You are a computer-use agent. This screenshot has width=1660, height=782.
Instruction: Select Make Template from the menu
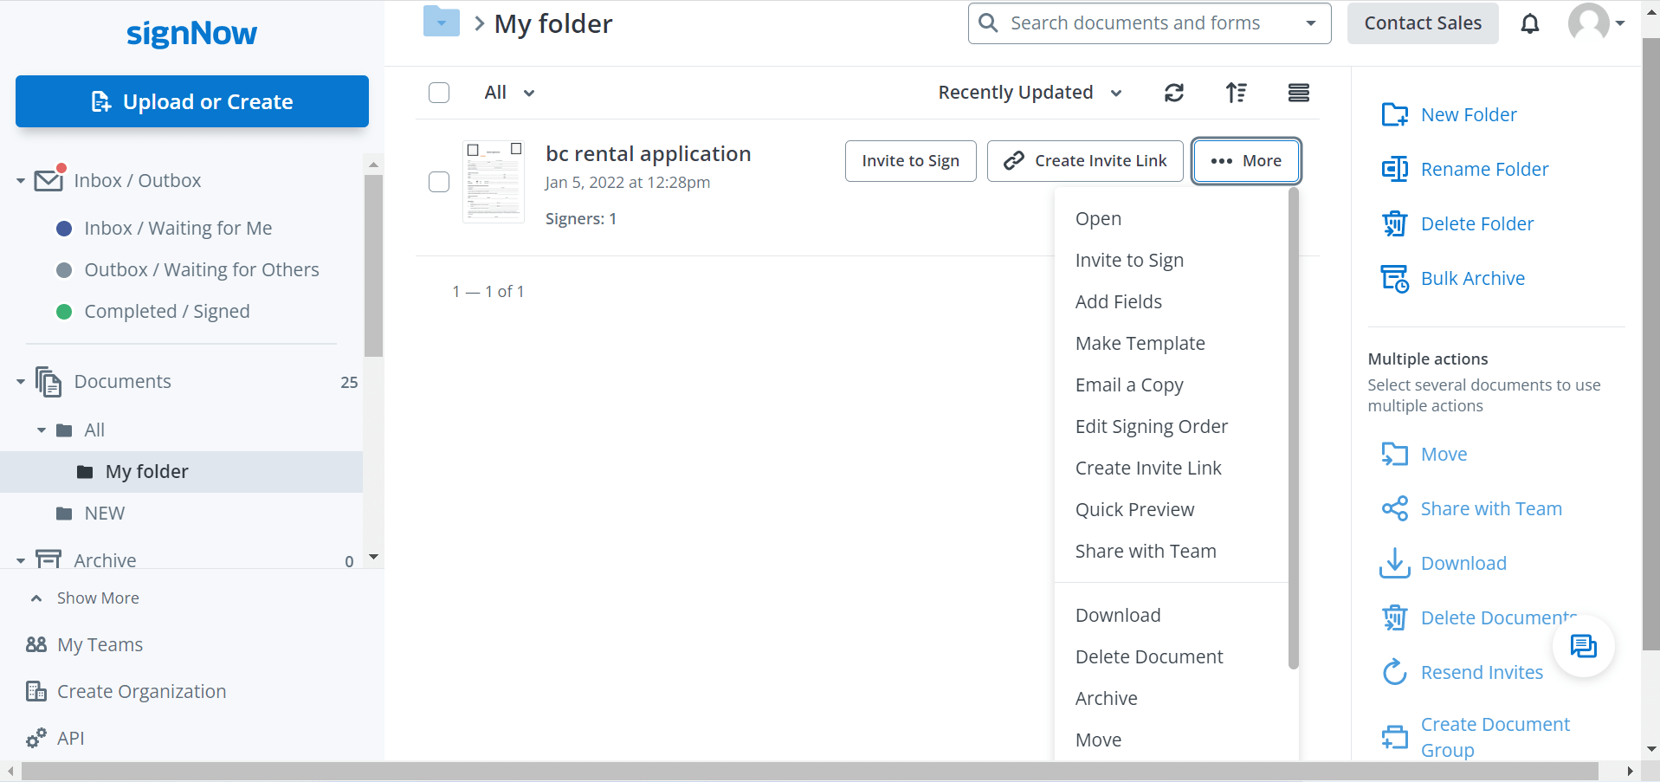(x=1140, y=343)
